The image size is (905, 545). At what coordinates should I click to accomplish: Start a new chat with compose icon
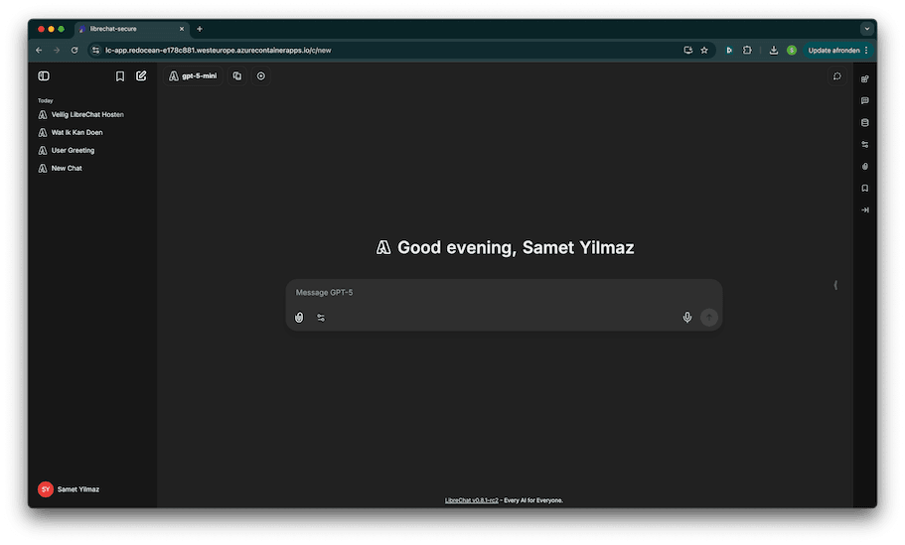pyautogui.click(x=141, y=76)
